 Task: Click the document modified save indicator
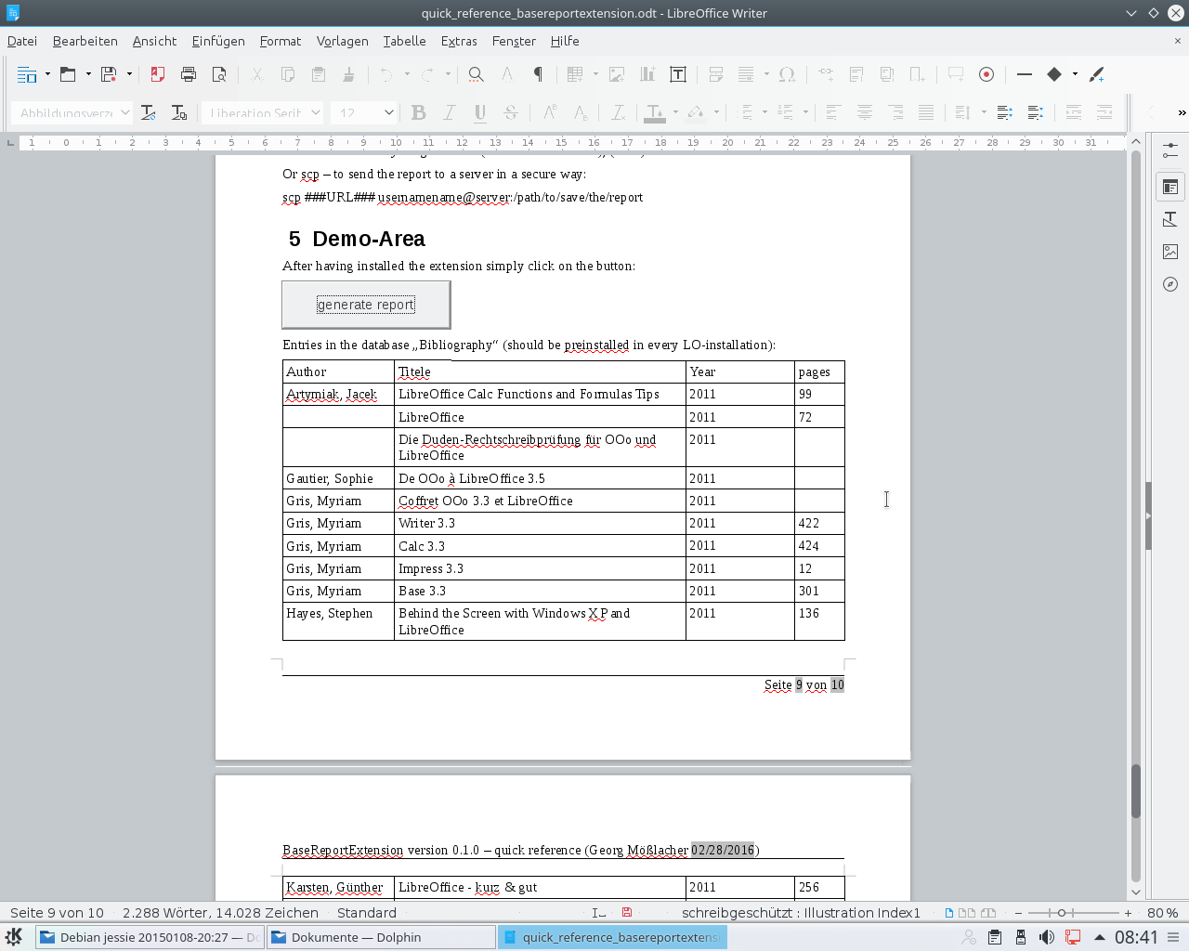tap(627, 913)
